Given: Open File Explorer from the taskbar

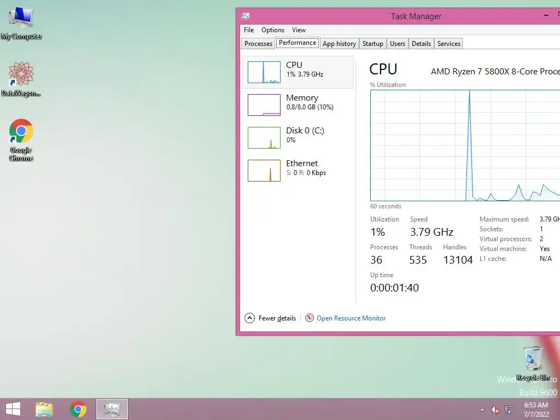Looking at the screenshot, I should pos(44,409).
